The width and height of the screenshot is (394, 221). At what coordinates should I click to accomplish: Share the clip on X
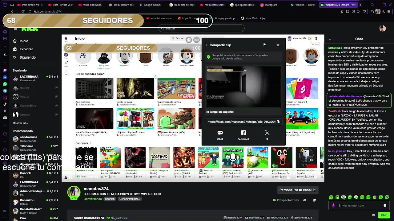[x=267, y=135]
